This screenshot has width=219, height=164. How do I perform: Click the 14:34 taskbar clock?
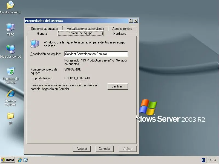coord(212,160)
